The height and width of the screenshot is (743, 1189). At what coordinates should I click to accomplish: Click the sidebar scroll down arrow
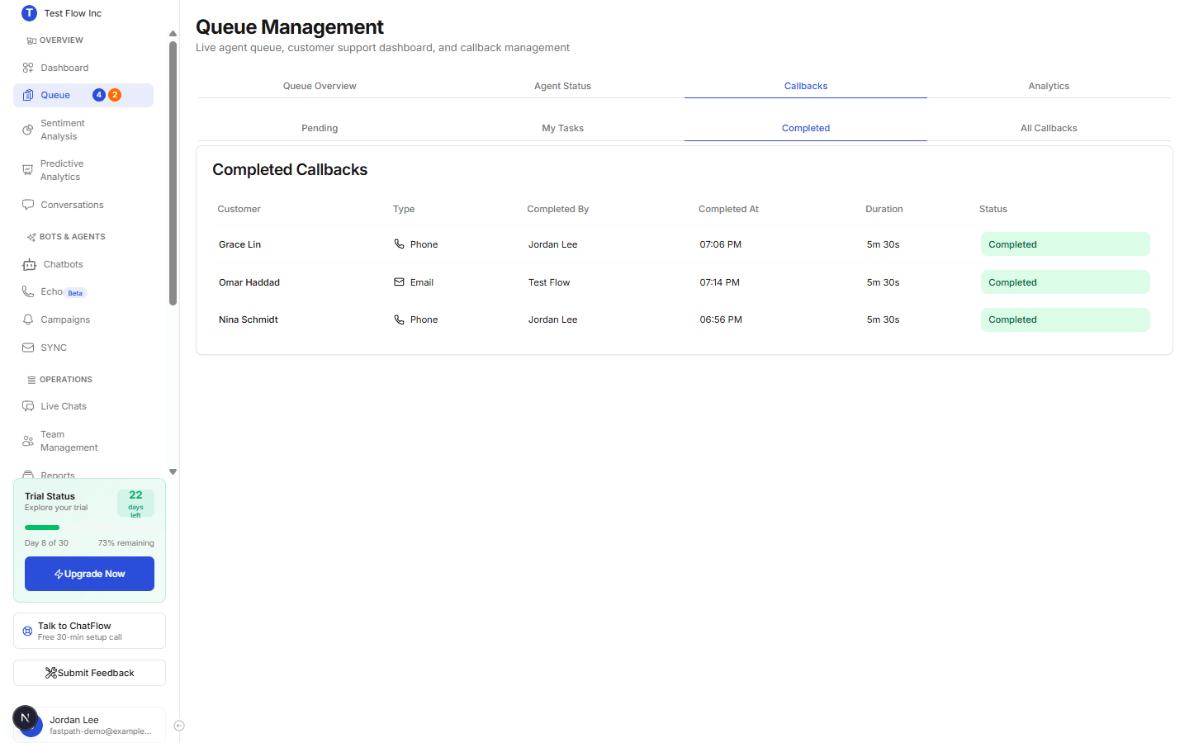pyautogui.click(x=173, y=472)
